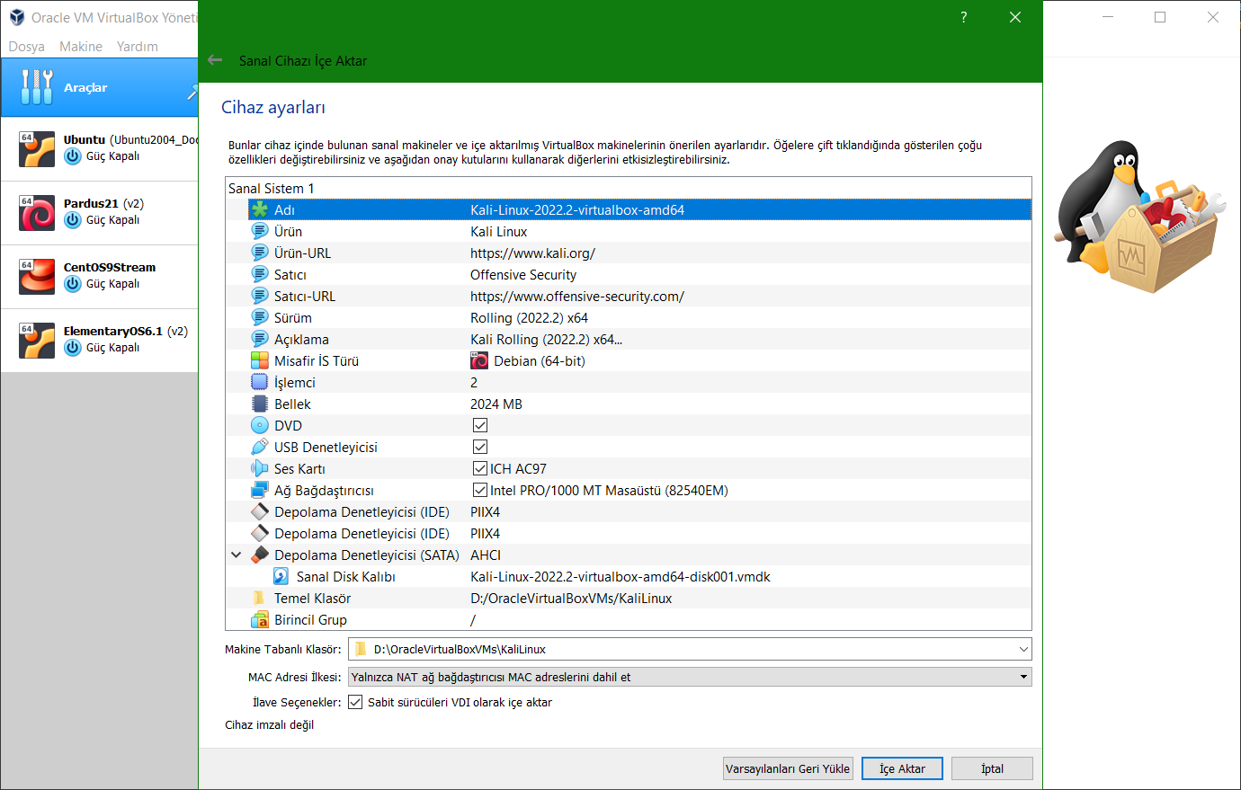Image resolution: width=1241 pixels, height=790 pixels.
Task: Toggle Sabit sürücüleri VDI olarak içe aktar
Action: pyautogui.click(x=355, y=702)
